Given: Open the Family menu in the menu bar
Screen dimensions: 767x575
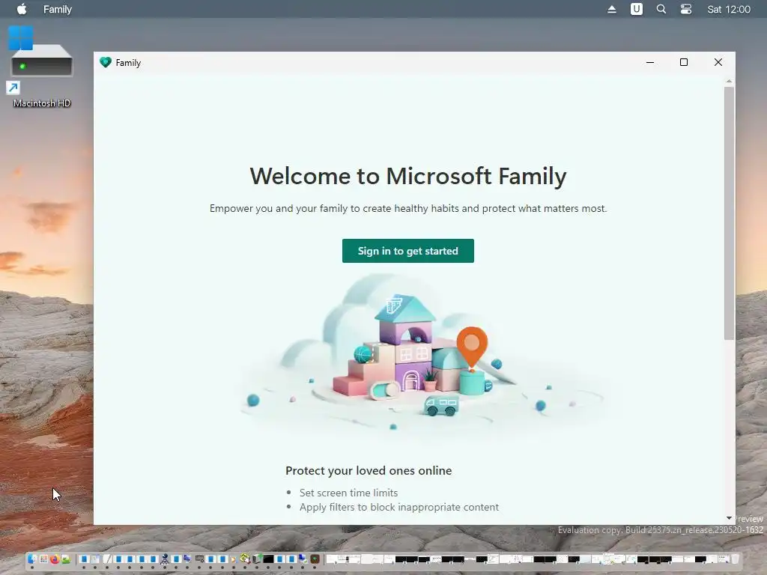Looking at the screenshot, I should coord(57,9).
